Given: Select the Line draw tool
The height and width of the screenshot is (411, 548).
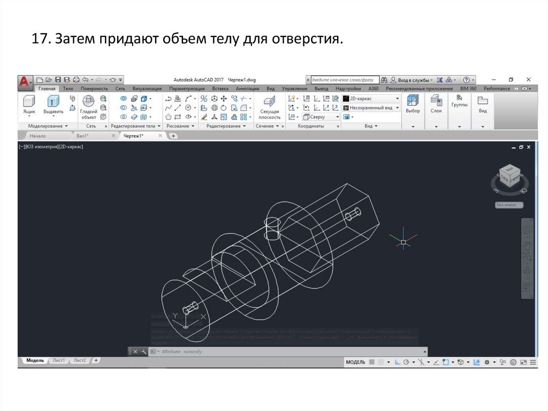Looking at the screenshot, I should (178, 108).
